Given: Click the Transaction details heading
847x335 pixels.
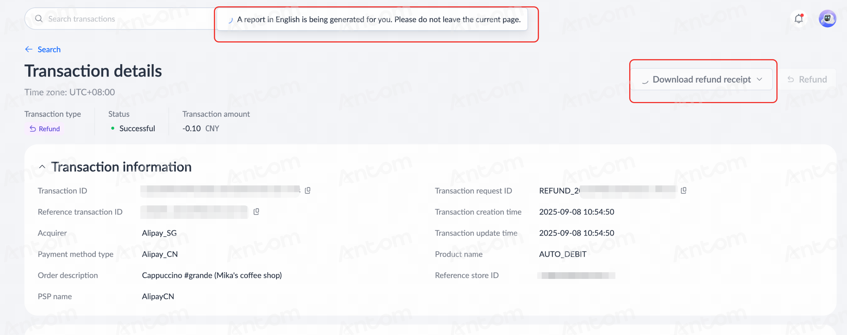Looking at the screenshot, I should click(x=93, y=71).
